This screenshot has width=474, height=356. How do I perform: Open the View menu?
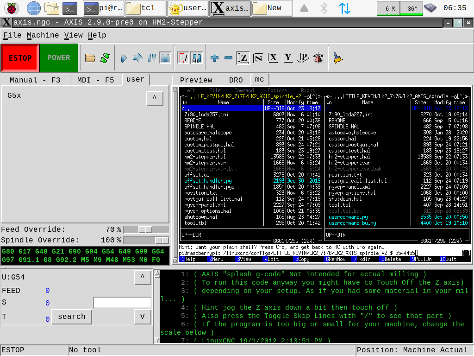pos(74,35)
